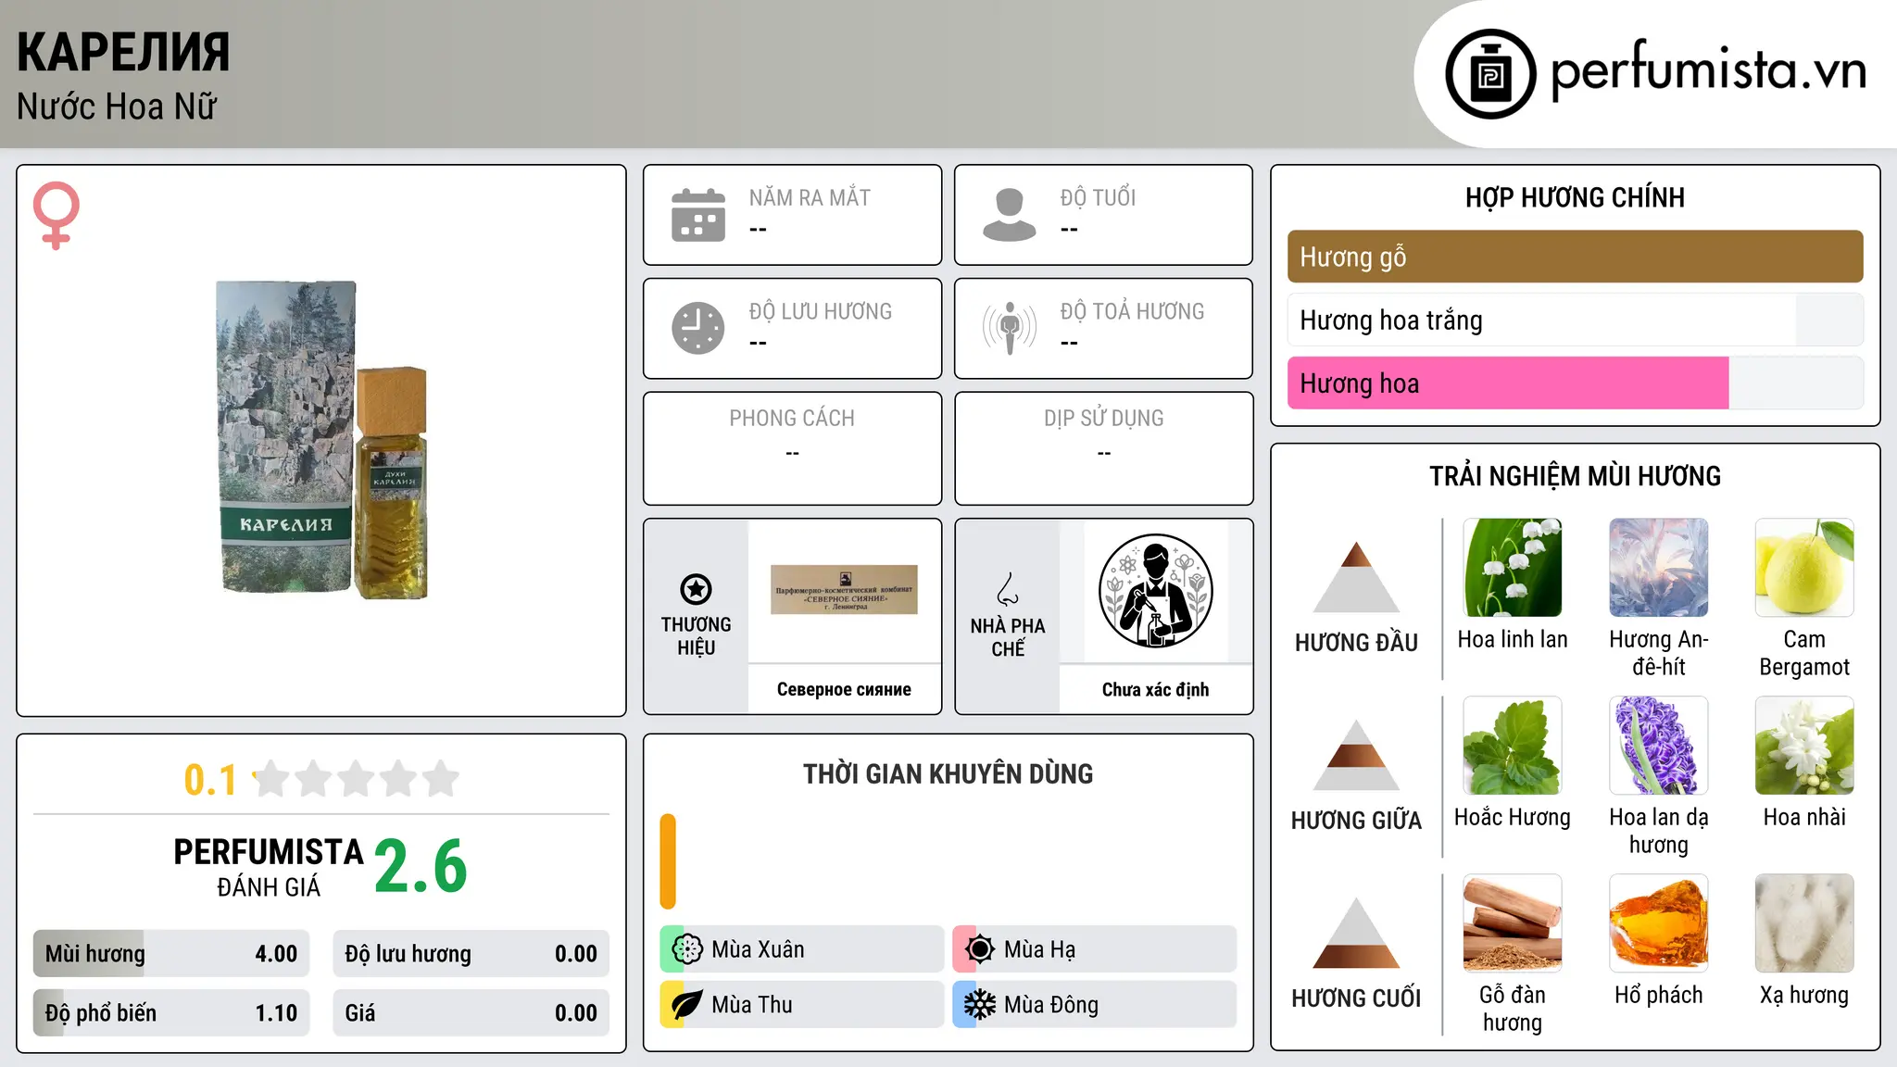Viewport: 1897px width, 1067px height.
Task: Click the Hương giữa label
Action: tap(1356, 821)
